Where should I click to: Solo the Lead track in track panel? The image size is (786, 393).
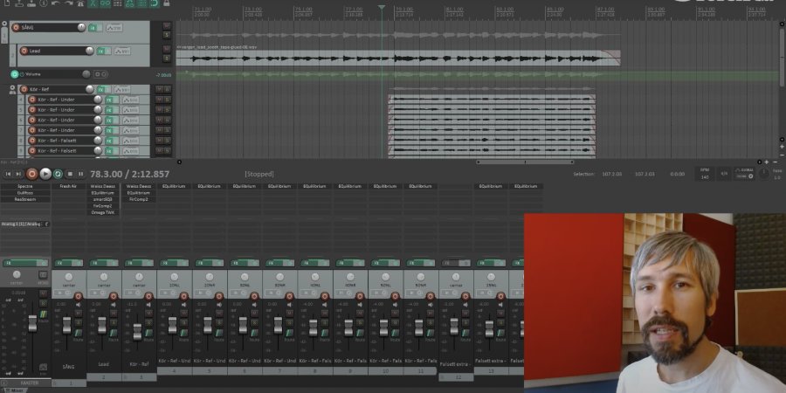167,59
